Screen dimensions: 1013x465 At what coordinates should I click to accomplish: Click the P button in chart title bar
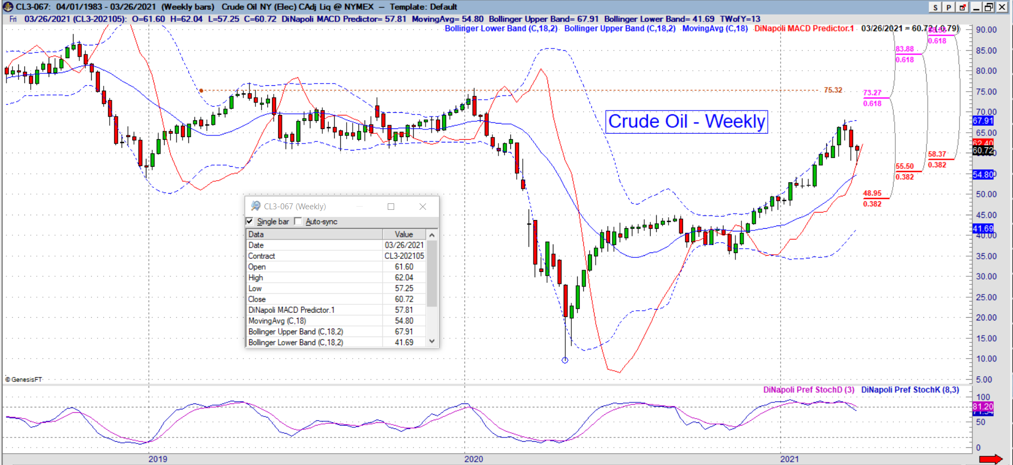[x=948, y=7]
